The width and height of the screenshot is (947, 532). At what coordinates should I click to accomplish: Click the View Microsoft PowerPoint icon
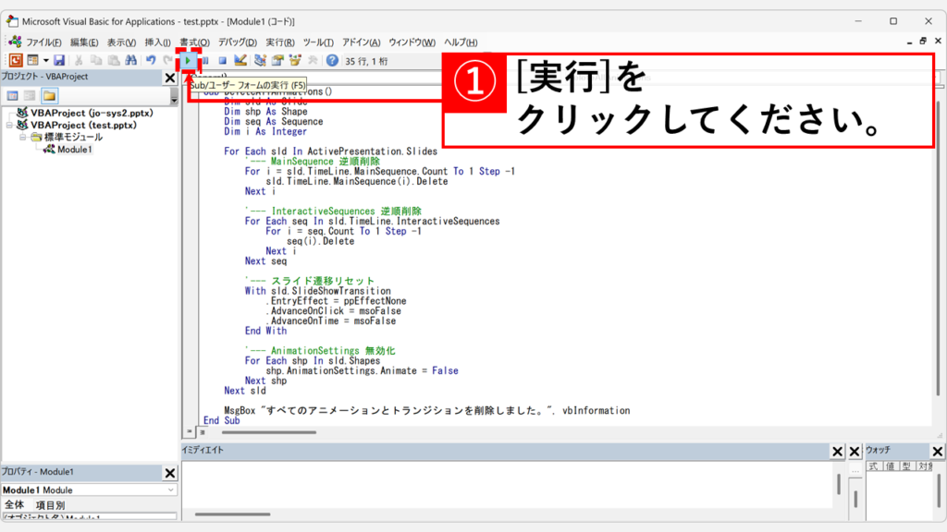(16, 60)
